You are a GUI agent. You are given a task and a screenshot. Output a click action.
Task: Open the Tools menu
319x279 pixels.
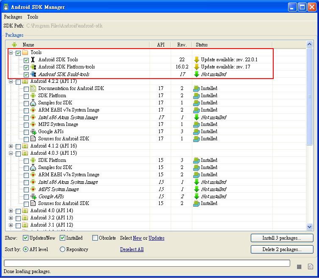(x=33, y=17)
